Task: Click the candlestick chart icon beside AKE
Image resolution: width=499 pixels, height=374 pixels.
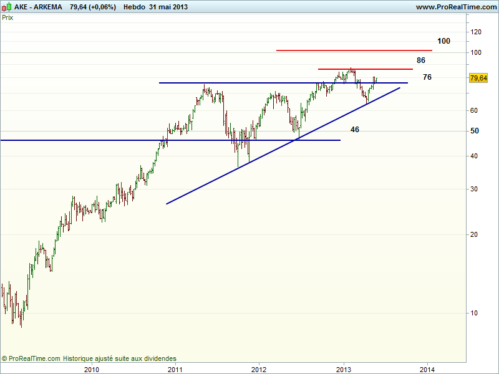Action: point(6,7)
